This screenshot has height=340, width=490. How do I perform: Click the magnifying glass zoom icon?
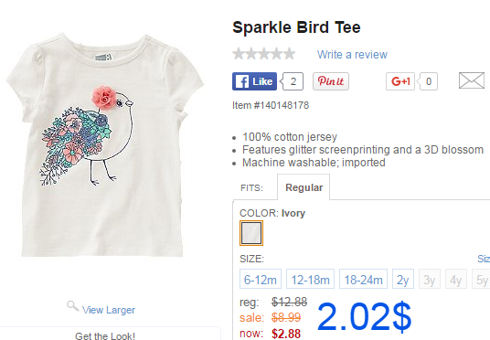tap(72, 306)
